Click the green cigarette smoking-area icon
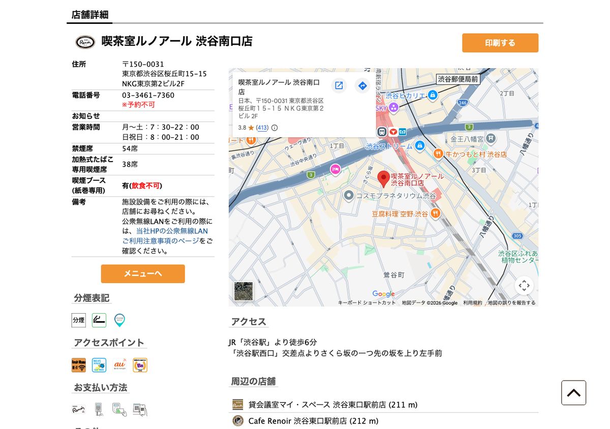Viewport: 610px width, 429px height. [99, 320]
